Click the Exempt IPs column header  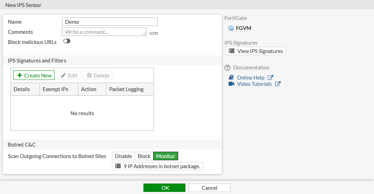coord(55,89)
